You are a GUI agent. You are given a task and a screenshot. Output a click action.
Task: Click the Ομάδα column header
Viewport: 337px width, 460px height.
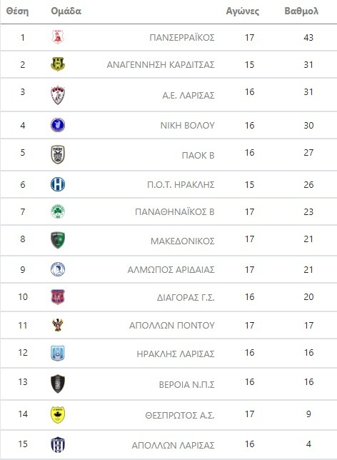(66, 11)
